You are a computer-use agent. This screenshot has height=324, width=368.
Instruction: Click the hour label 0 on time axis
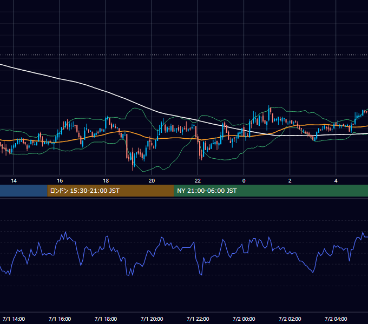[x=244, y=181]
